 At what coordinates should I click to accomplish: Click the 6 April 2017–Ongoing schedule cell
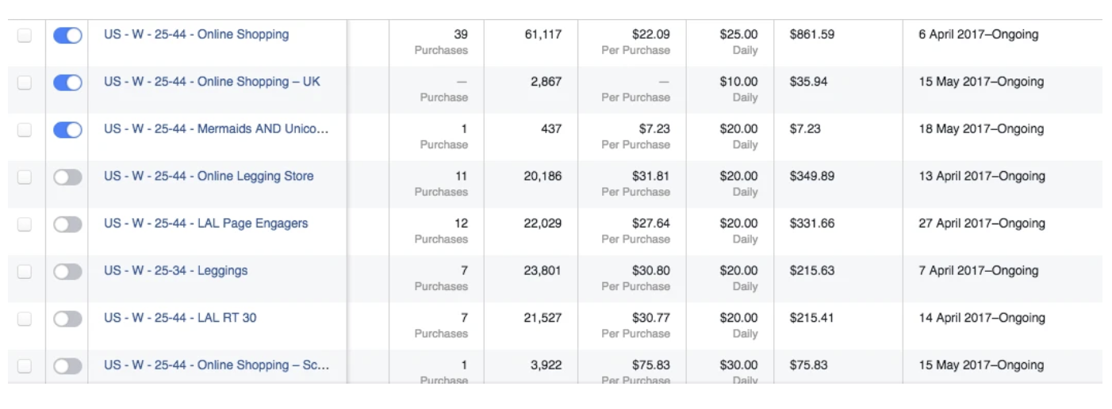pyautogui.click(x=978, y=35)
